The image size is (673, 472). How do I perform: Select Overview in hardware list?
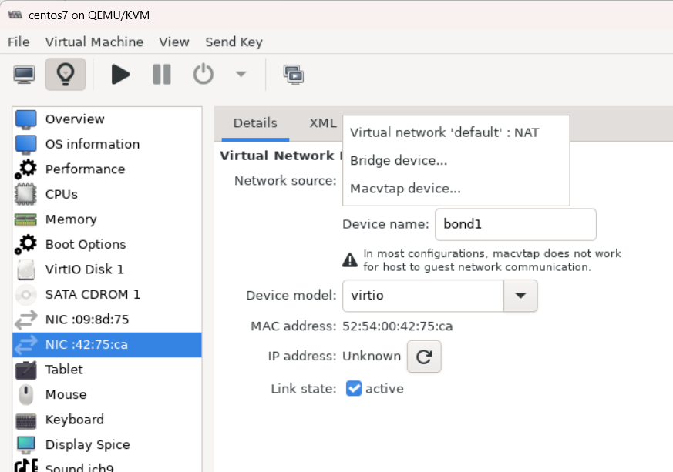point(107,119)
